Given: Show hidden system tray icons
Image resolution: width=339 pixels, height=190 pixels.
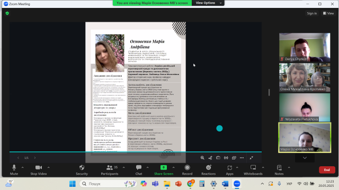Looking at the screenshot, I should coord(262,184).
